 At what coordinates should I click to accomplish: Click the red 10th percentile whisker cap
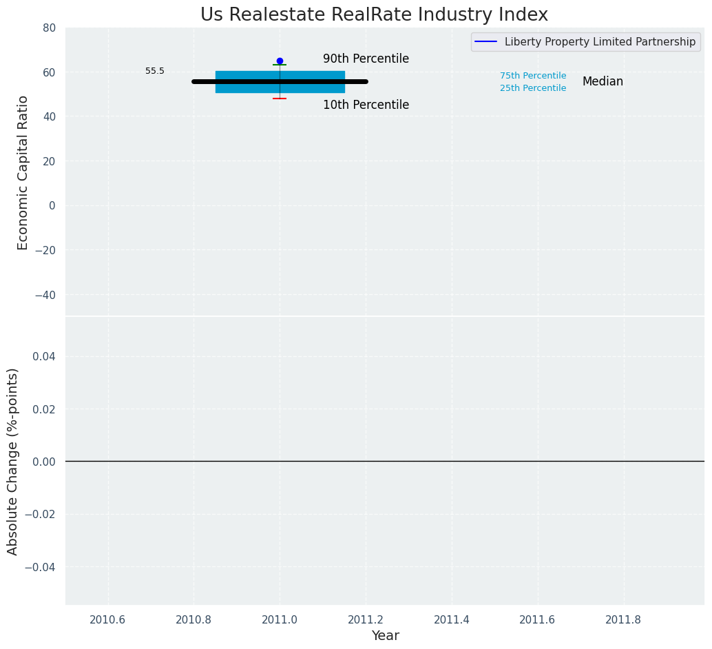pos(280,99)
